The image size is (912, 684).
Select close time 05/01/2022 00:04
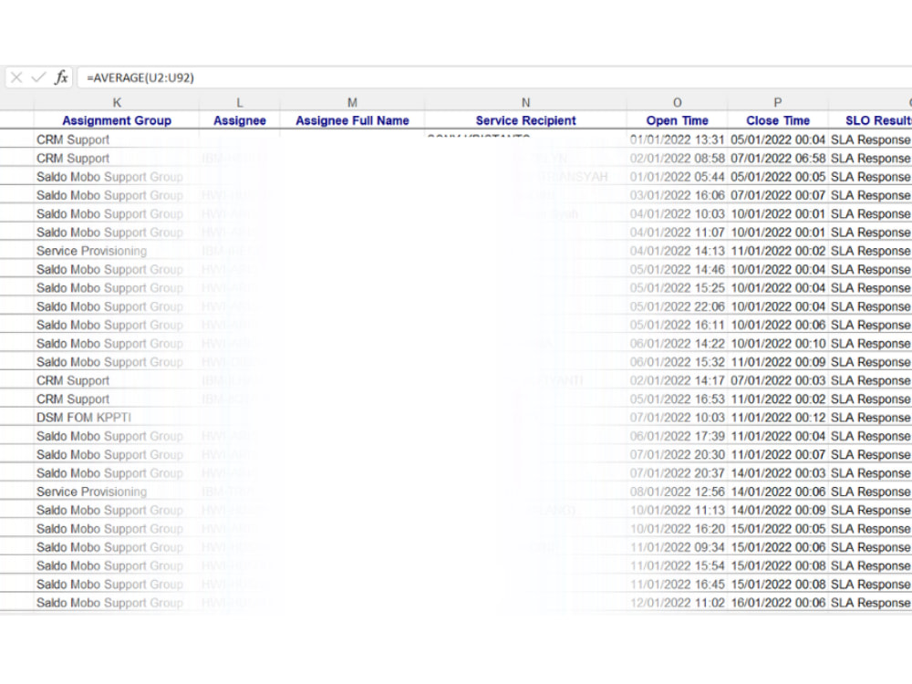point(778,140)
